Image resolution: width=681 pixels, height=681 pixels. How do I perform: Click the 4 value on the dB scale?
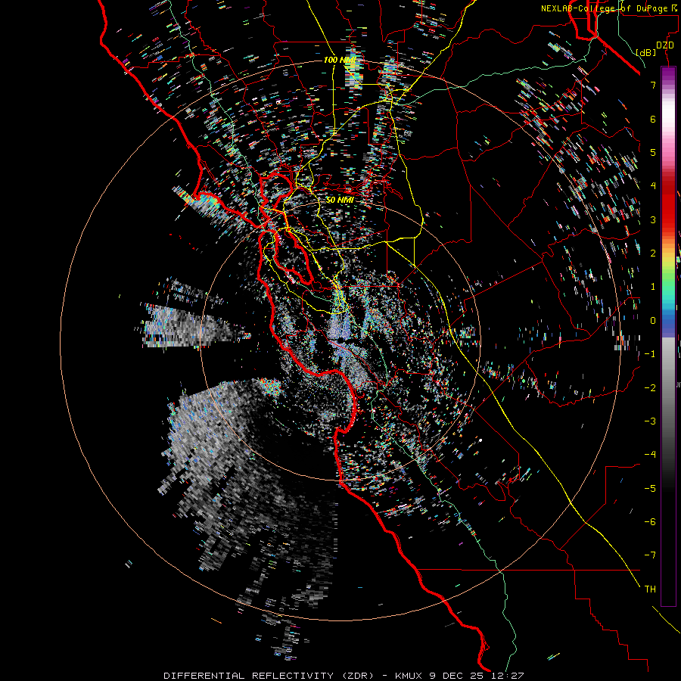click(653, 186)
